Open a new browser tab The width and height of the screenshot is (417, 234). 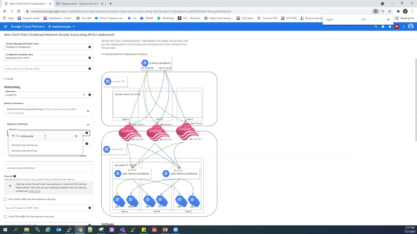click(110, 4)
